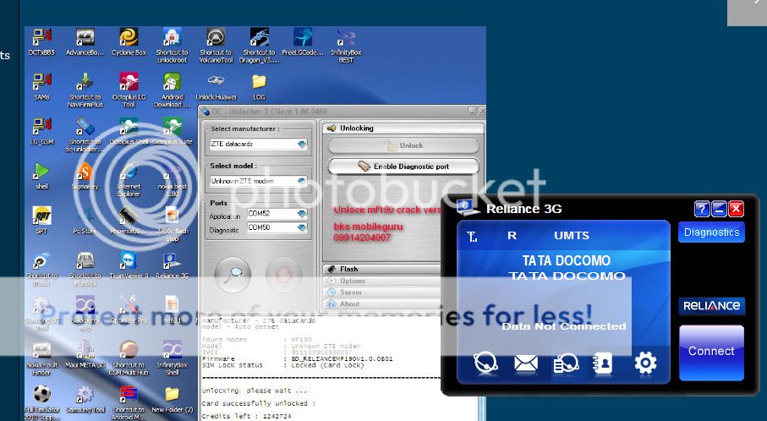The image size is (767, 421).
Task: Expand the About section in DC-Unlocker
Action: (x=383, y=303)
